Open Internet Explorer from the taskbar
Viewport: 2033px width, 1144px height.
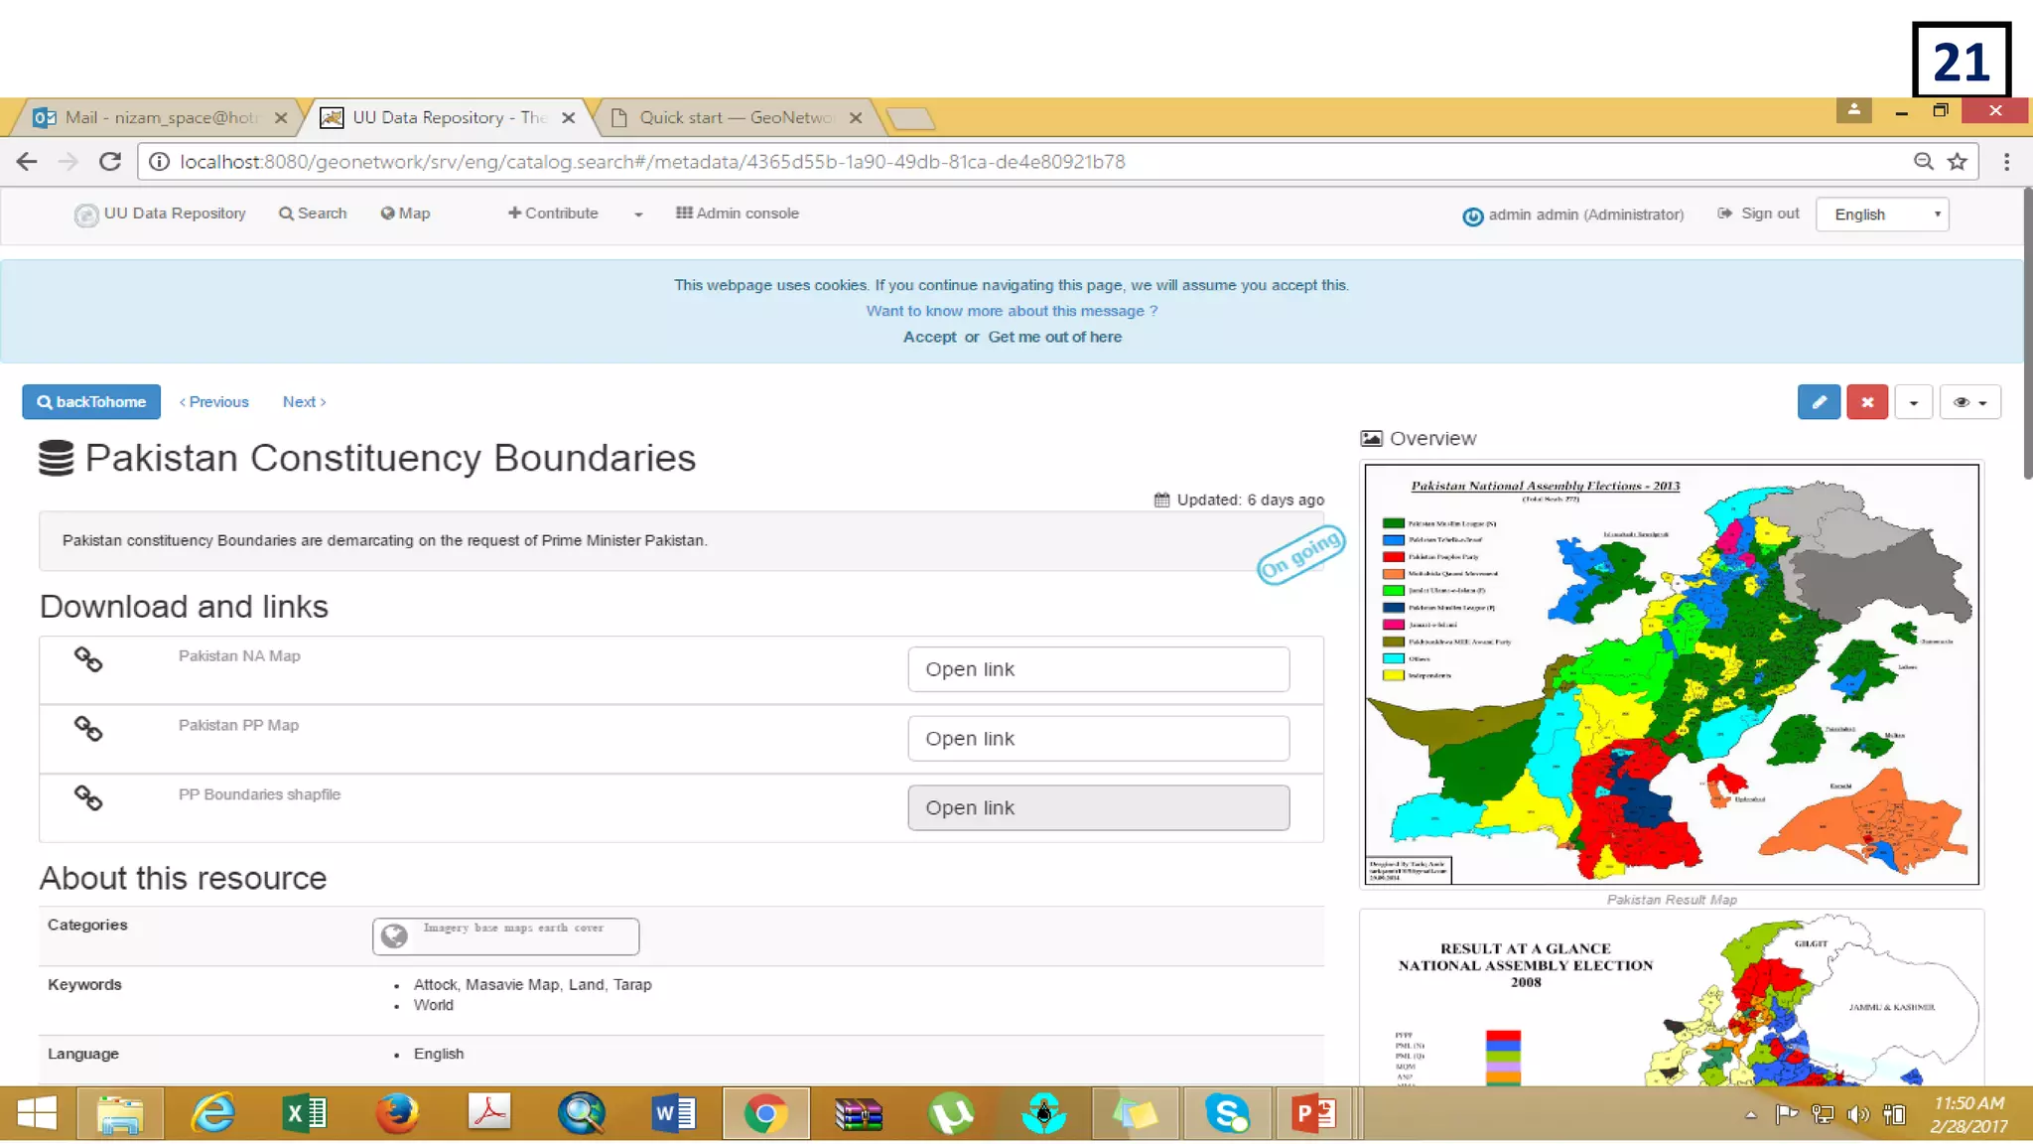tap(212, 1114)
